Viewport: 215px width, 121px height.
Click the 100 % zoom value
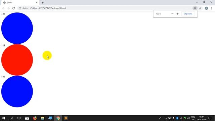tap(158, 14)
